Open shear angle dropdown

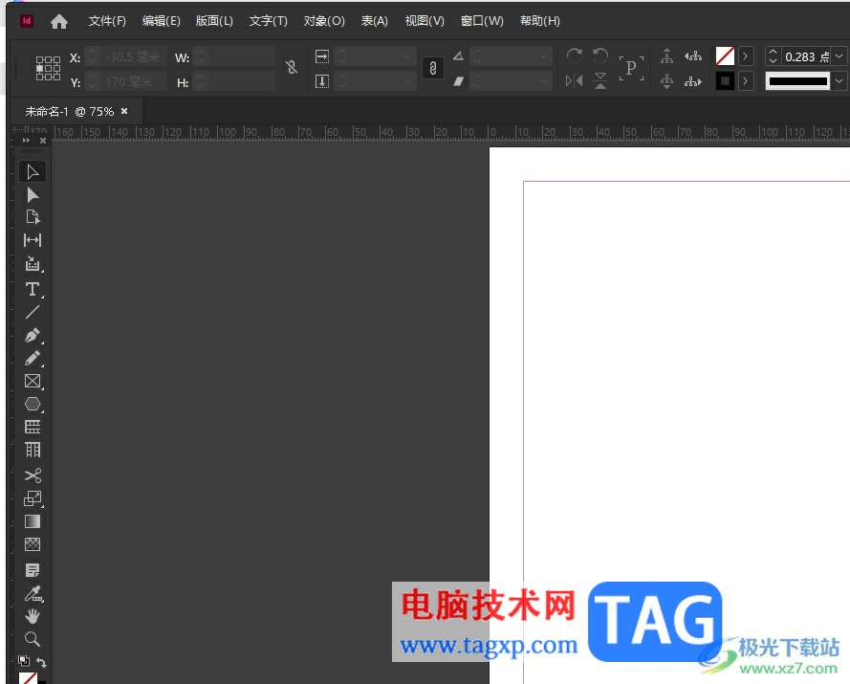(543, 80)
